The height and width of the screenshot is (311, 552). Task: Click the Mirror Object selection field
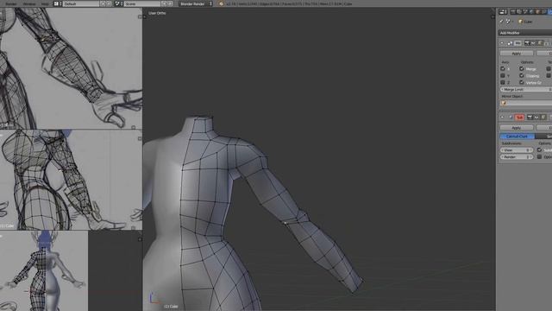[526, 103]
